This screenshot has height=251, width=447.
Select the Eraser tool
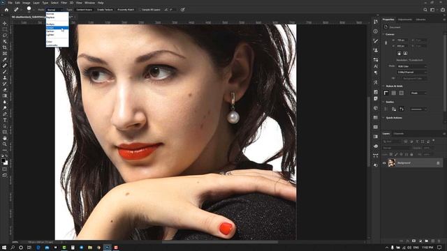[5, 90]
